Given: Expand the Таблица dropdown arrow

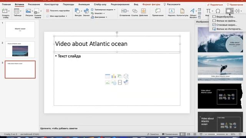Looking at the screenshot, I should click(20, 11).
